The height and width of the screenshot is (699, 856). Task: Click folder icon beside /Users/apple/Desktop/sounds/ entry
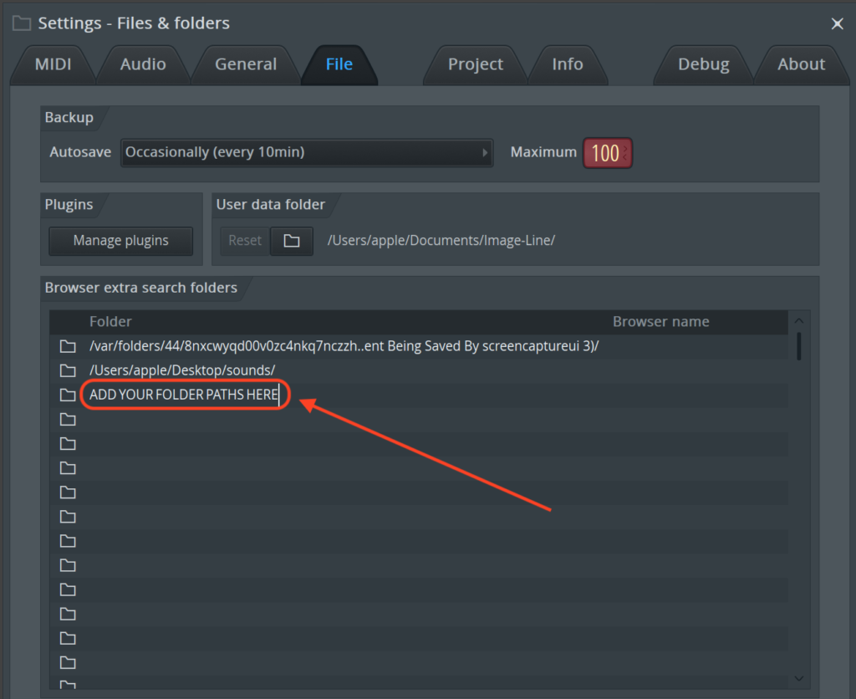coord(68,370)
